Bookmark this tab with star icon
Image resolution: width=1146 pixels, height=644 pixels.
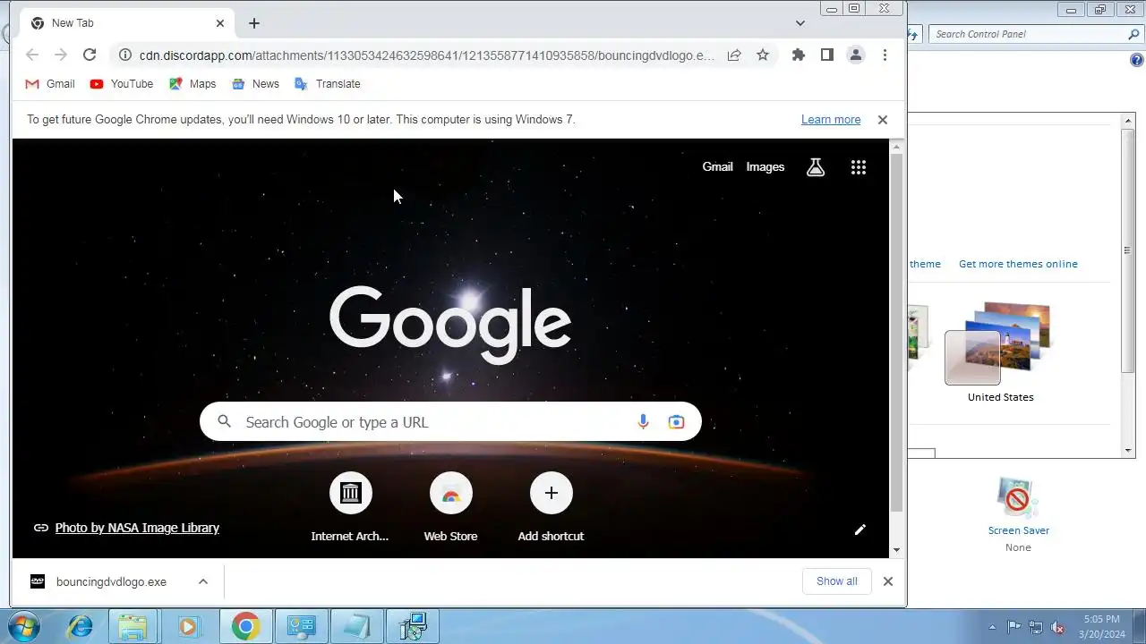coord(763,55)
